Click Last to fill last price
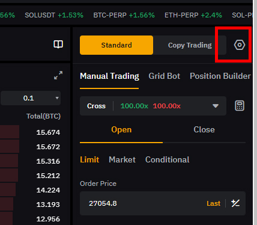 (213, 203)
